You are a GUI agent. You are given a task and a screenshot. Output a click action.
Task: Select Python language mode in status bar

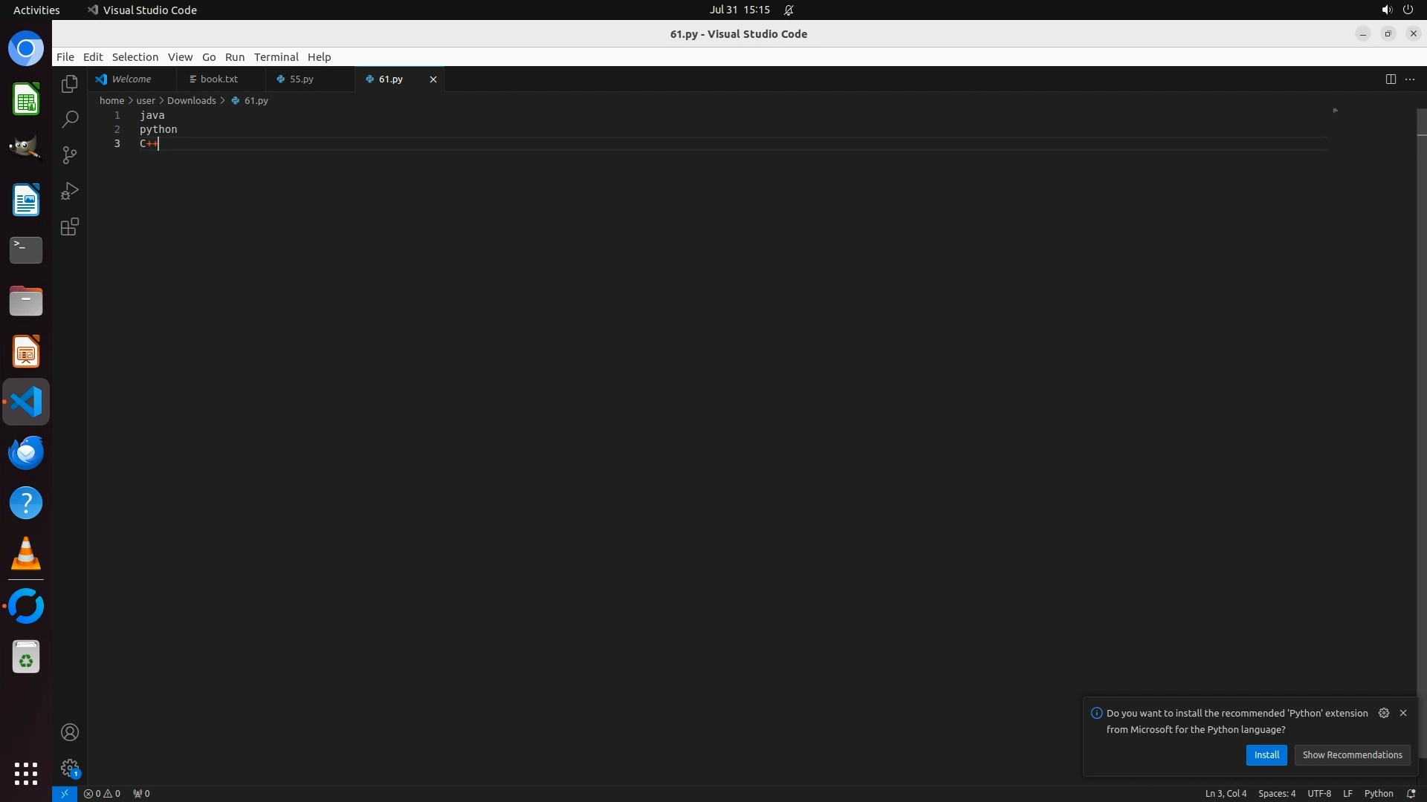[x=1378, y=793]
